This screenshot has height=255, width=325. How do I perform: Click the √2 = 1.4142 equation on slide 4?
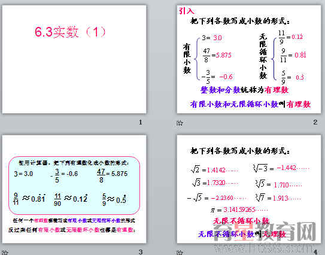coord(214,170)
